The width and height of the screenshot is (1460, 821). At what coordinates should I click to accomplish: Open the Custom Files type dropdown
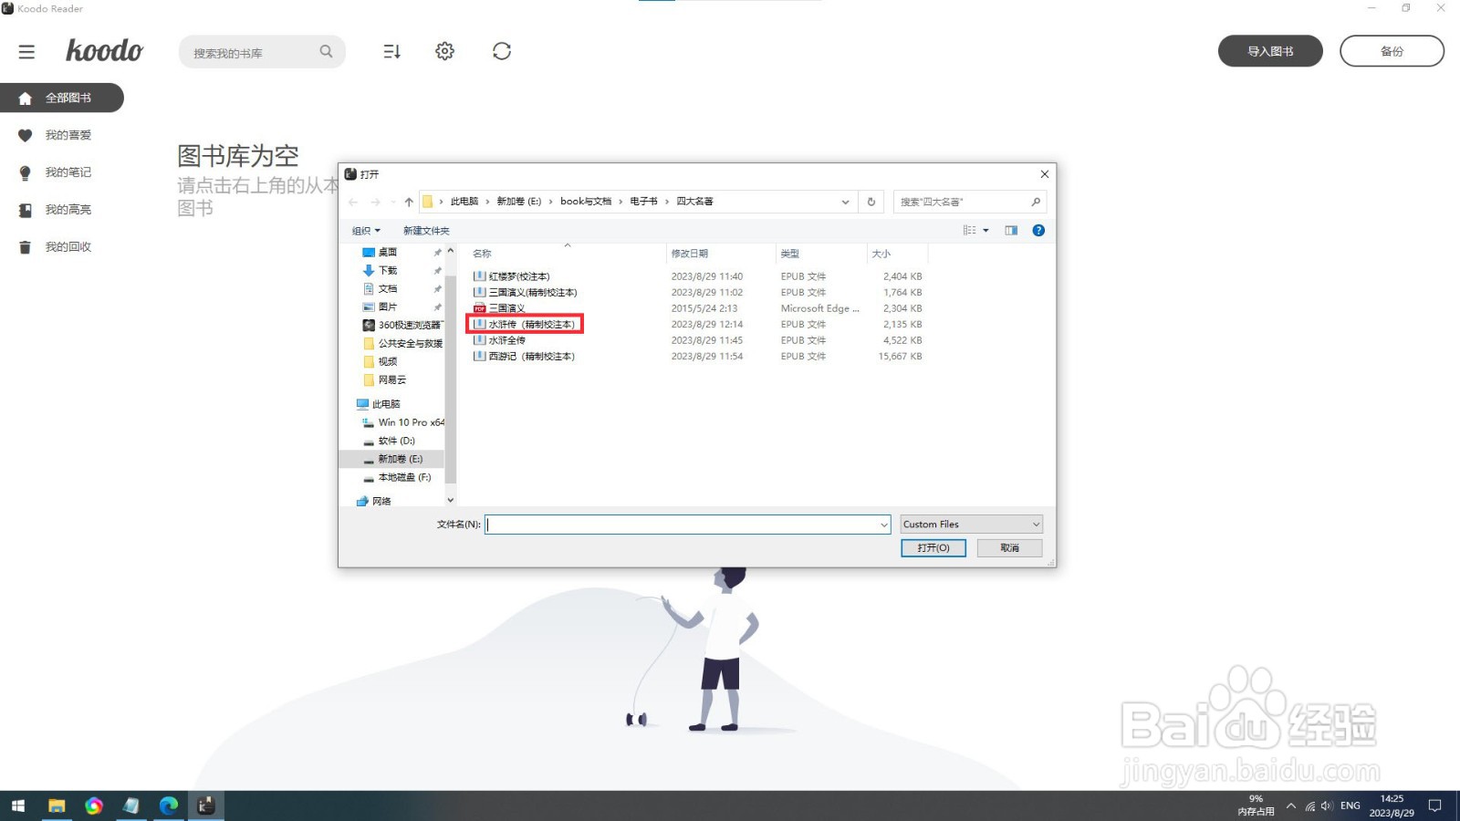(x=971, y=525)
